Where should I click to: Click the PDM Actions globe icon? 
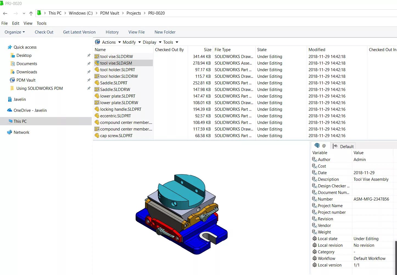[97, 42]
